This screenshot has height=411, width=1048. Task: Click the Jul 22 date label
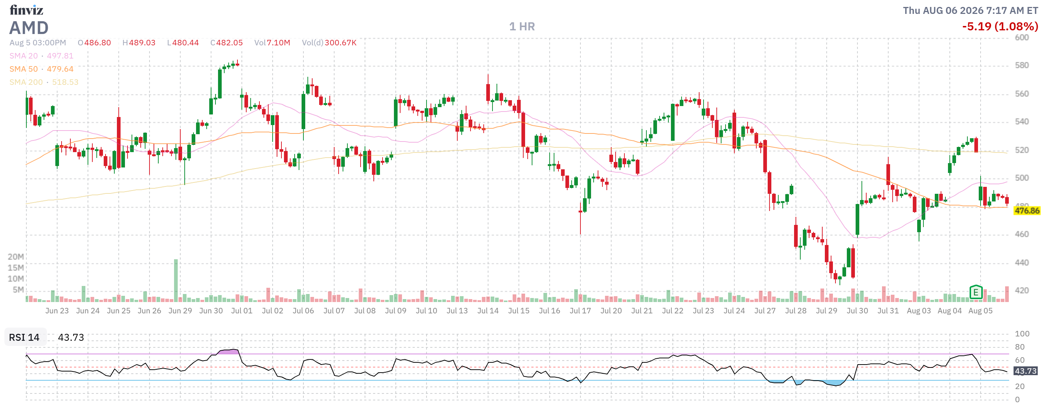[x=672, y=311]
